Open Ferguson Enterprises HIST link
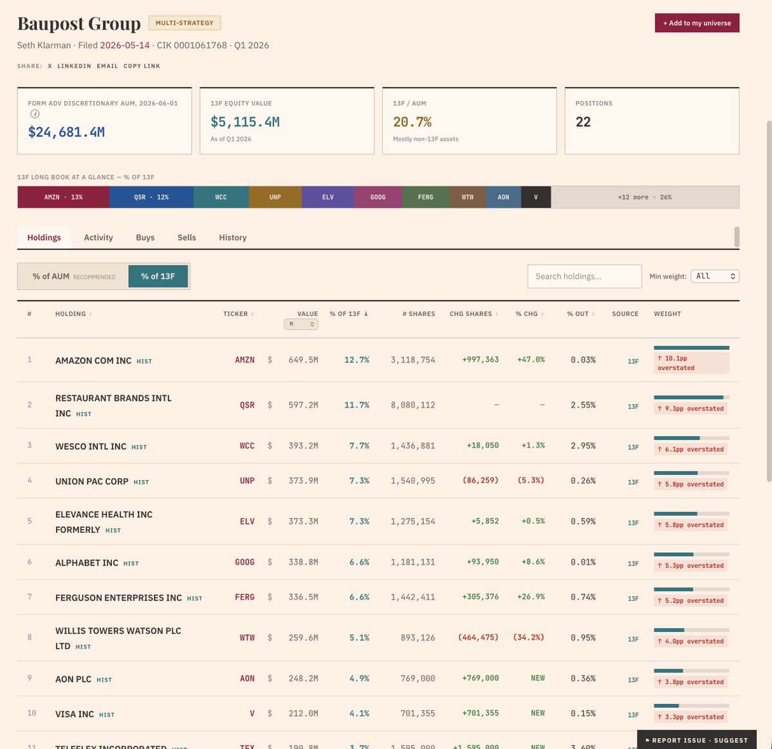 coord(194,598)
